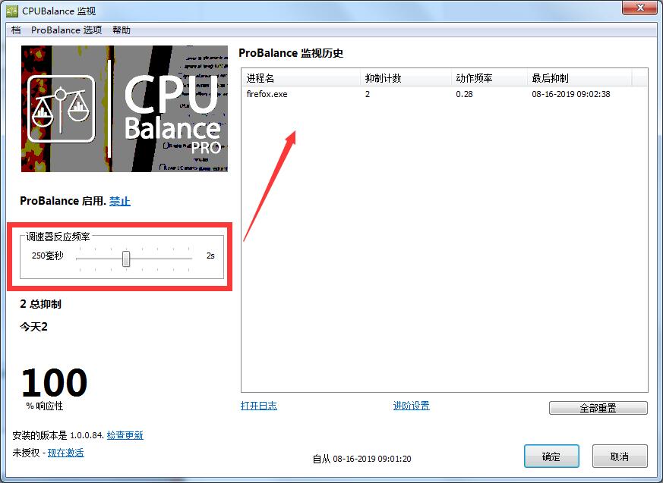The image size is (663, 483).
Task: Click the 全部重置 button
Action: (x=598, y=408)
